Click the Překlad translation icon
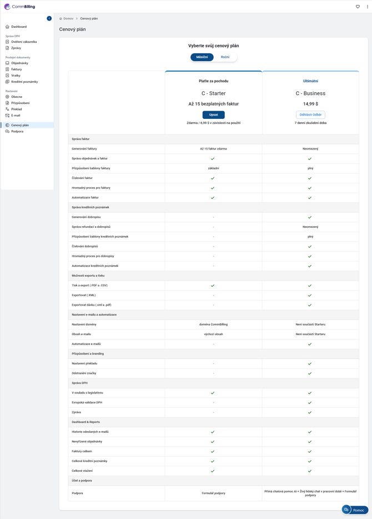This screenshot has height=519, width=372. coord(7,109)
